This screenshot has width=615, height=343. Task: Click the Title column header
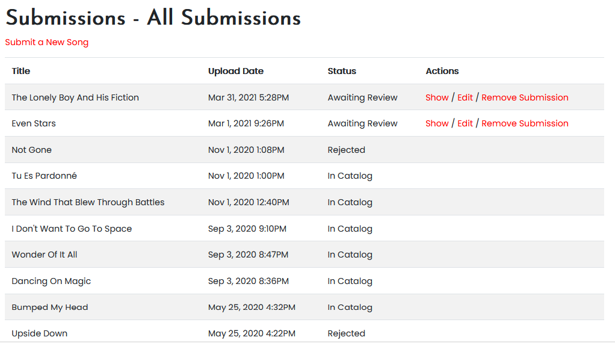coord(21,71)
